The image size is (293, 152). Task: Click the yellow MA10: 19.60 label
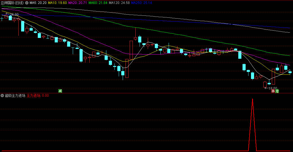pyautogui.click(x=57, y=3)
